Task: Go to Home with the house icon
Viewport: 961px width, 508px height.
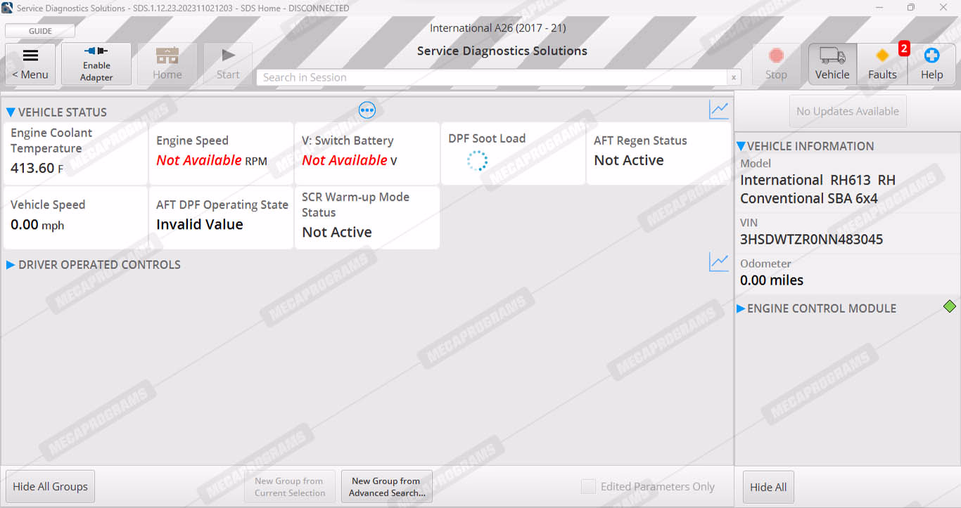Action: [x=167, y=64]
